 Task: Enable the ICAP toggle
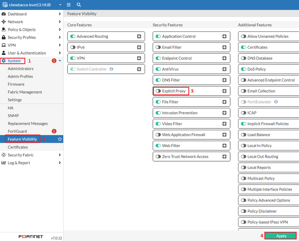pyautogui.click(x=243, y=113)
